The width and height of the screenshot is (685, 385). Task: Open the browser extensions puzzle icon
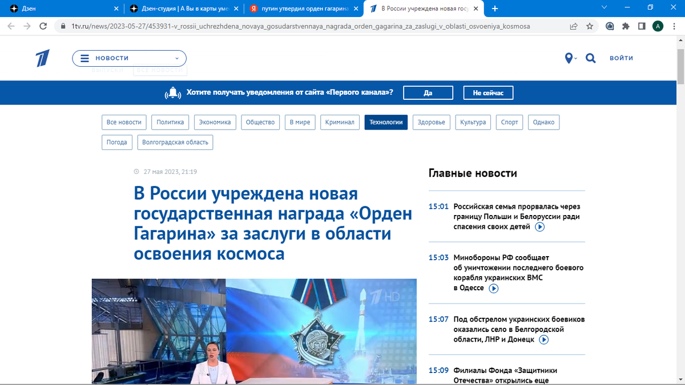[625, 26]
